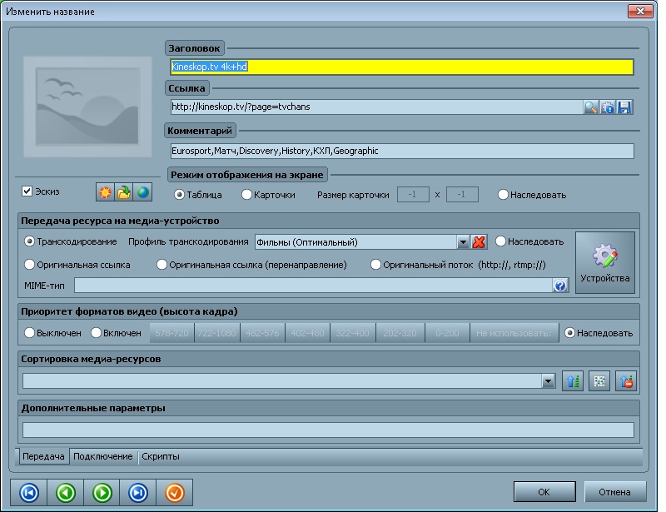Open Устройства devices settings
The width and height of the screenshot is (666, 512).
click(604, 261)
